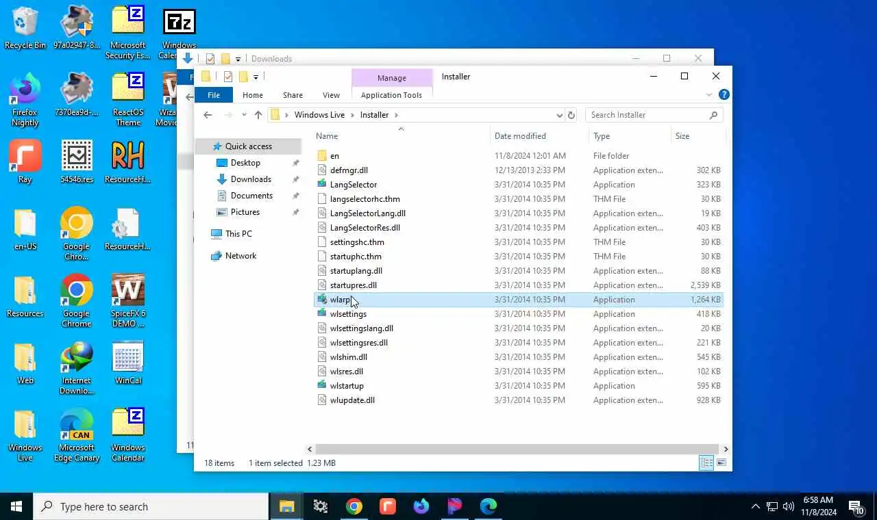
Task: Open the 54546.res file on the desktop
Action: [x=77, y=162]
